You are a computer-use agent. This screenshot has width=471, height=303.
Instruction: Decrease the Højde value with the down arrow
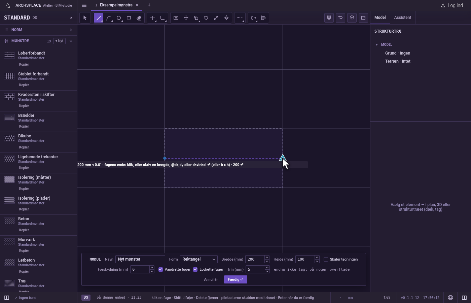click(317, 261)
